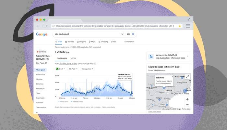Click the yellow bookmark star
This screenshot has height=130, width=227.
pos(180,26)
